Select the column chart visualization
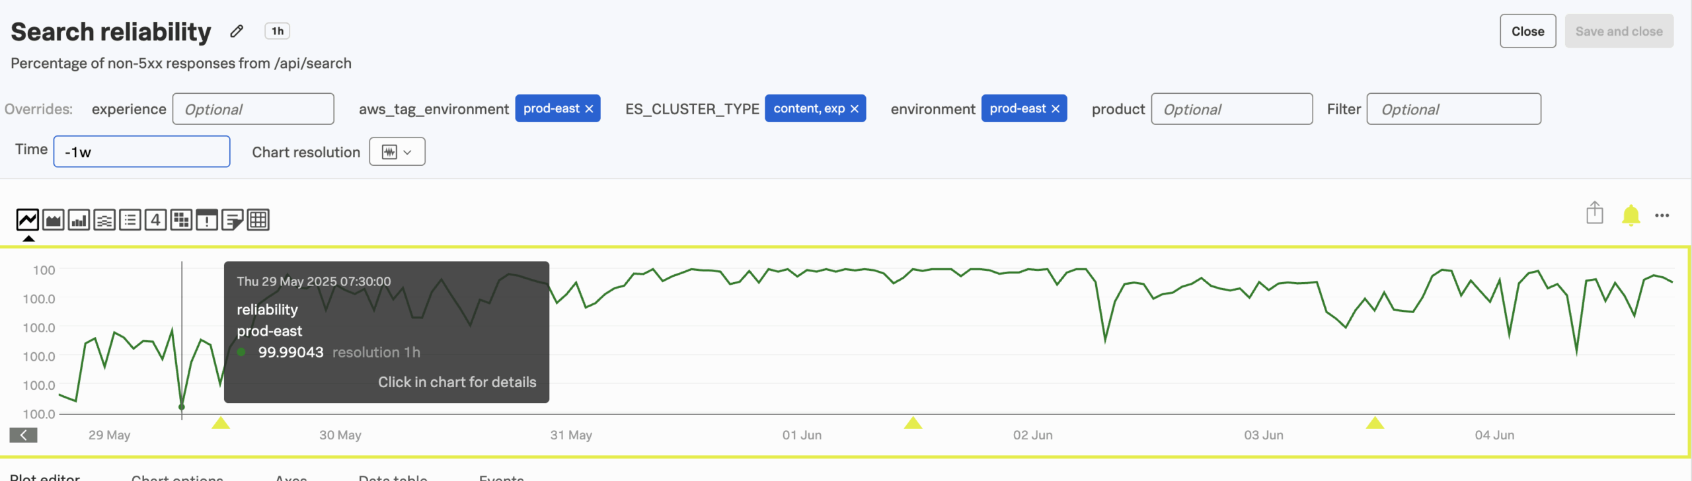The width and height of the screenshot is (1692, 481). (79, 219)
